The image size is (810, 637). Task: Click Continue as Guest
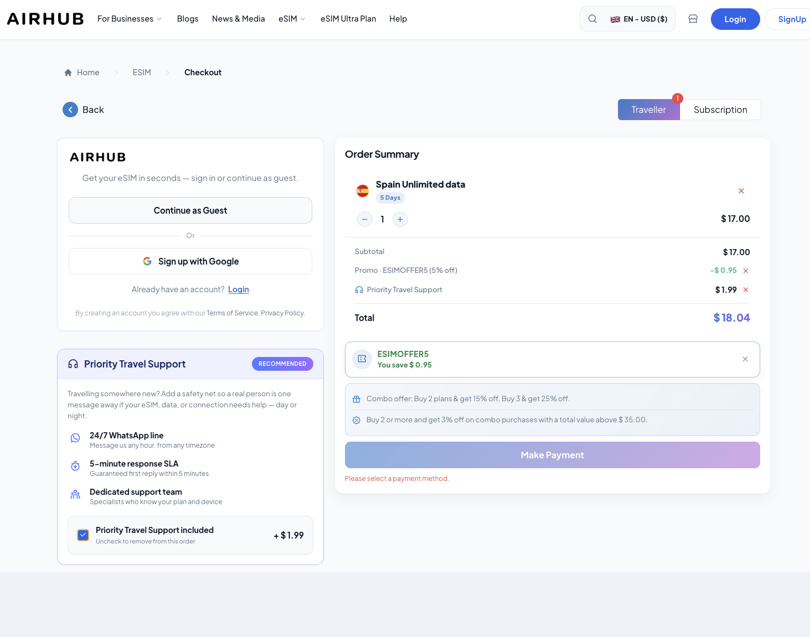[190, 210]
